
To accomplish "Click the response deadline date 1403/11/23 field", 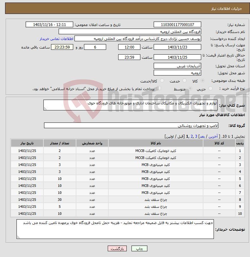I will click(x=177, y=47).
